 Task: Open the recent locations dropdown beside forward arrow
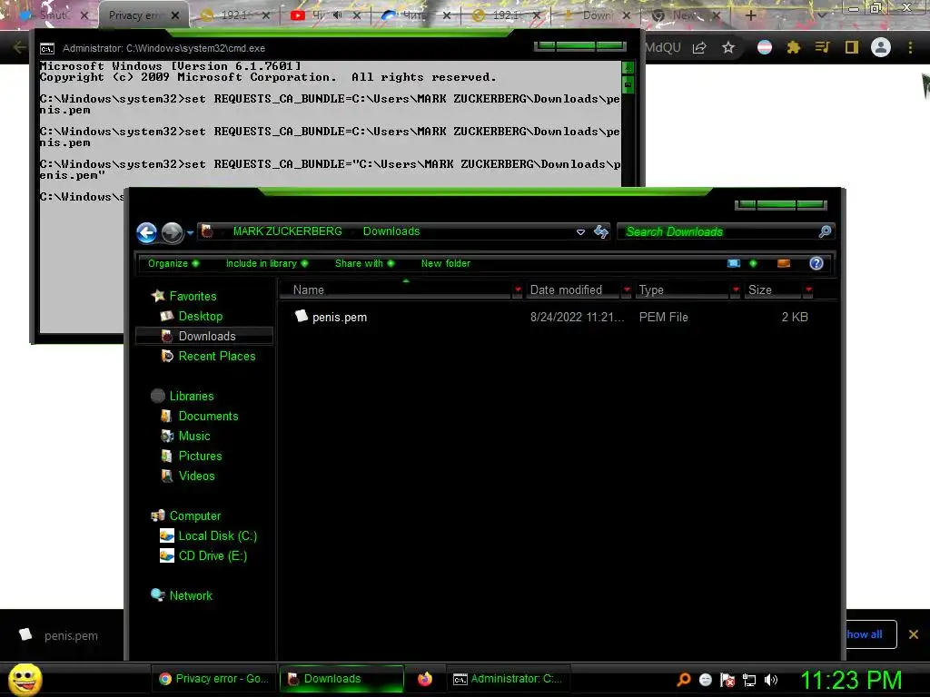pos(190,232)
